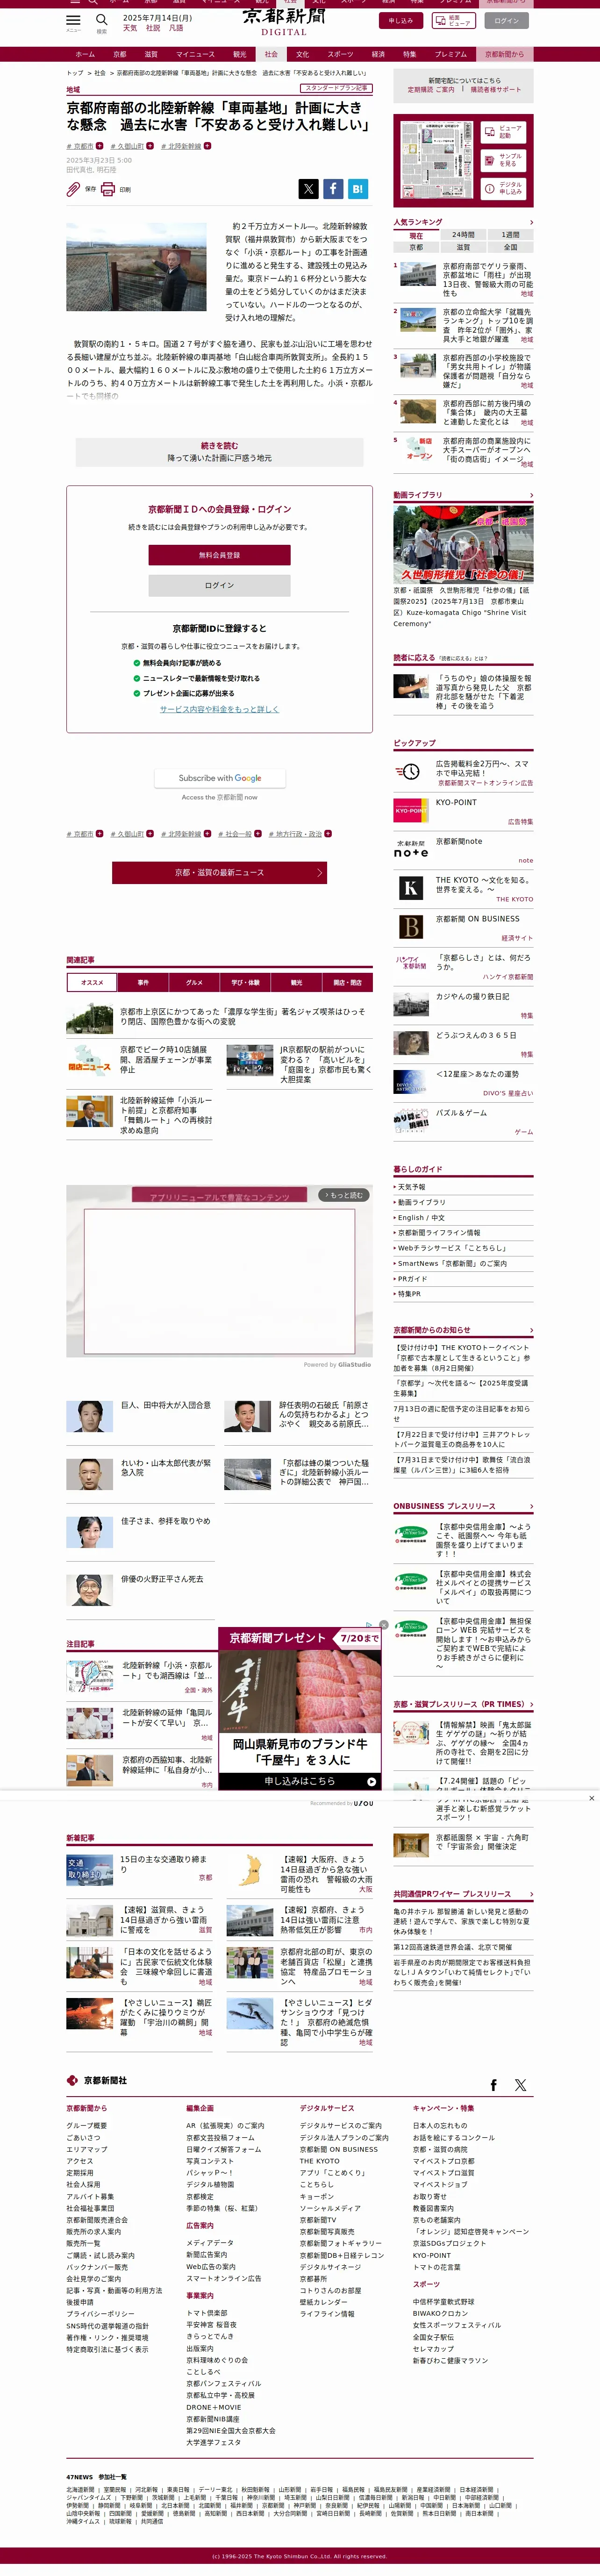Expand 京都新聞からのお知らせ chevron

tap(531, 1330)
